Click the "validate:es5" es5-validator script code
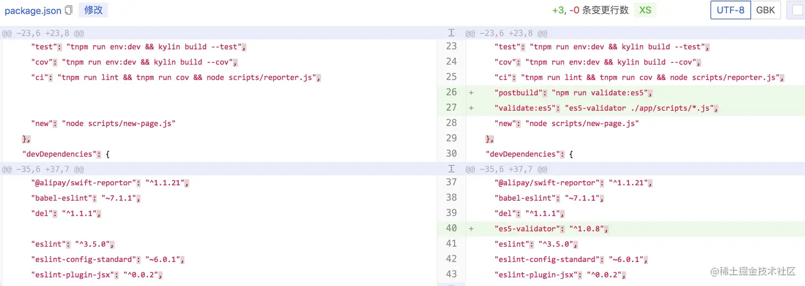The image size is (805, 286). [606, 108]
